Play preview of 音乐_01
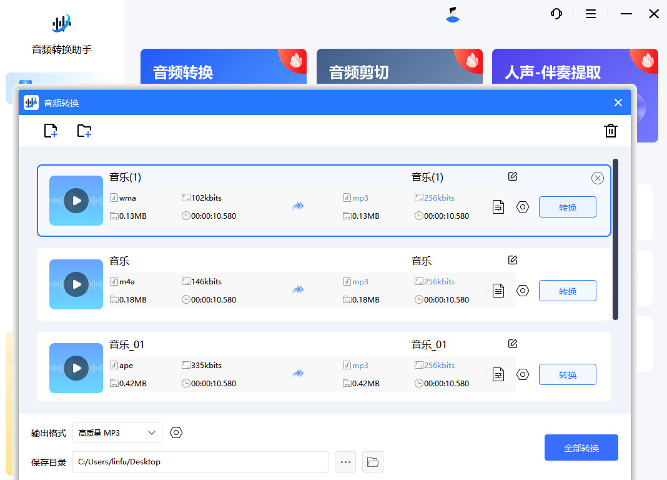667x480 pixels. coord(76,368)
